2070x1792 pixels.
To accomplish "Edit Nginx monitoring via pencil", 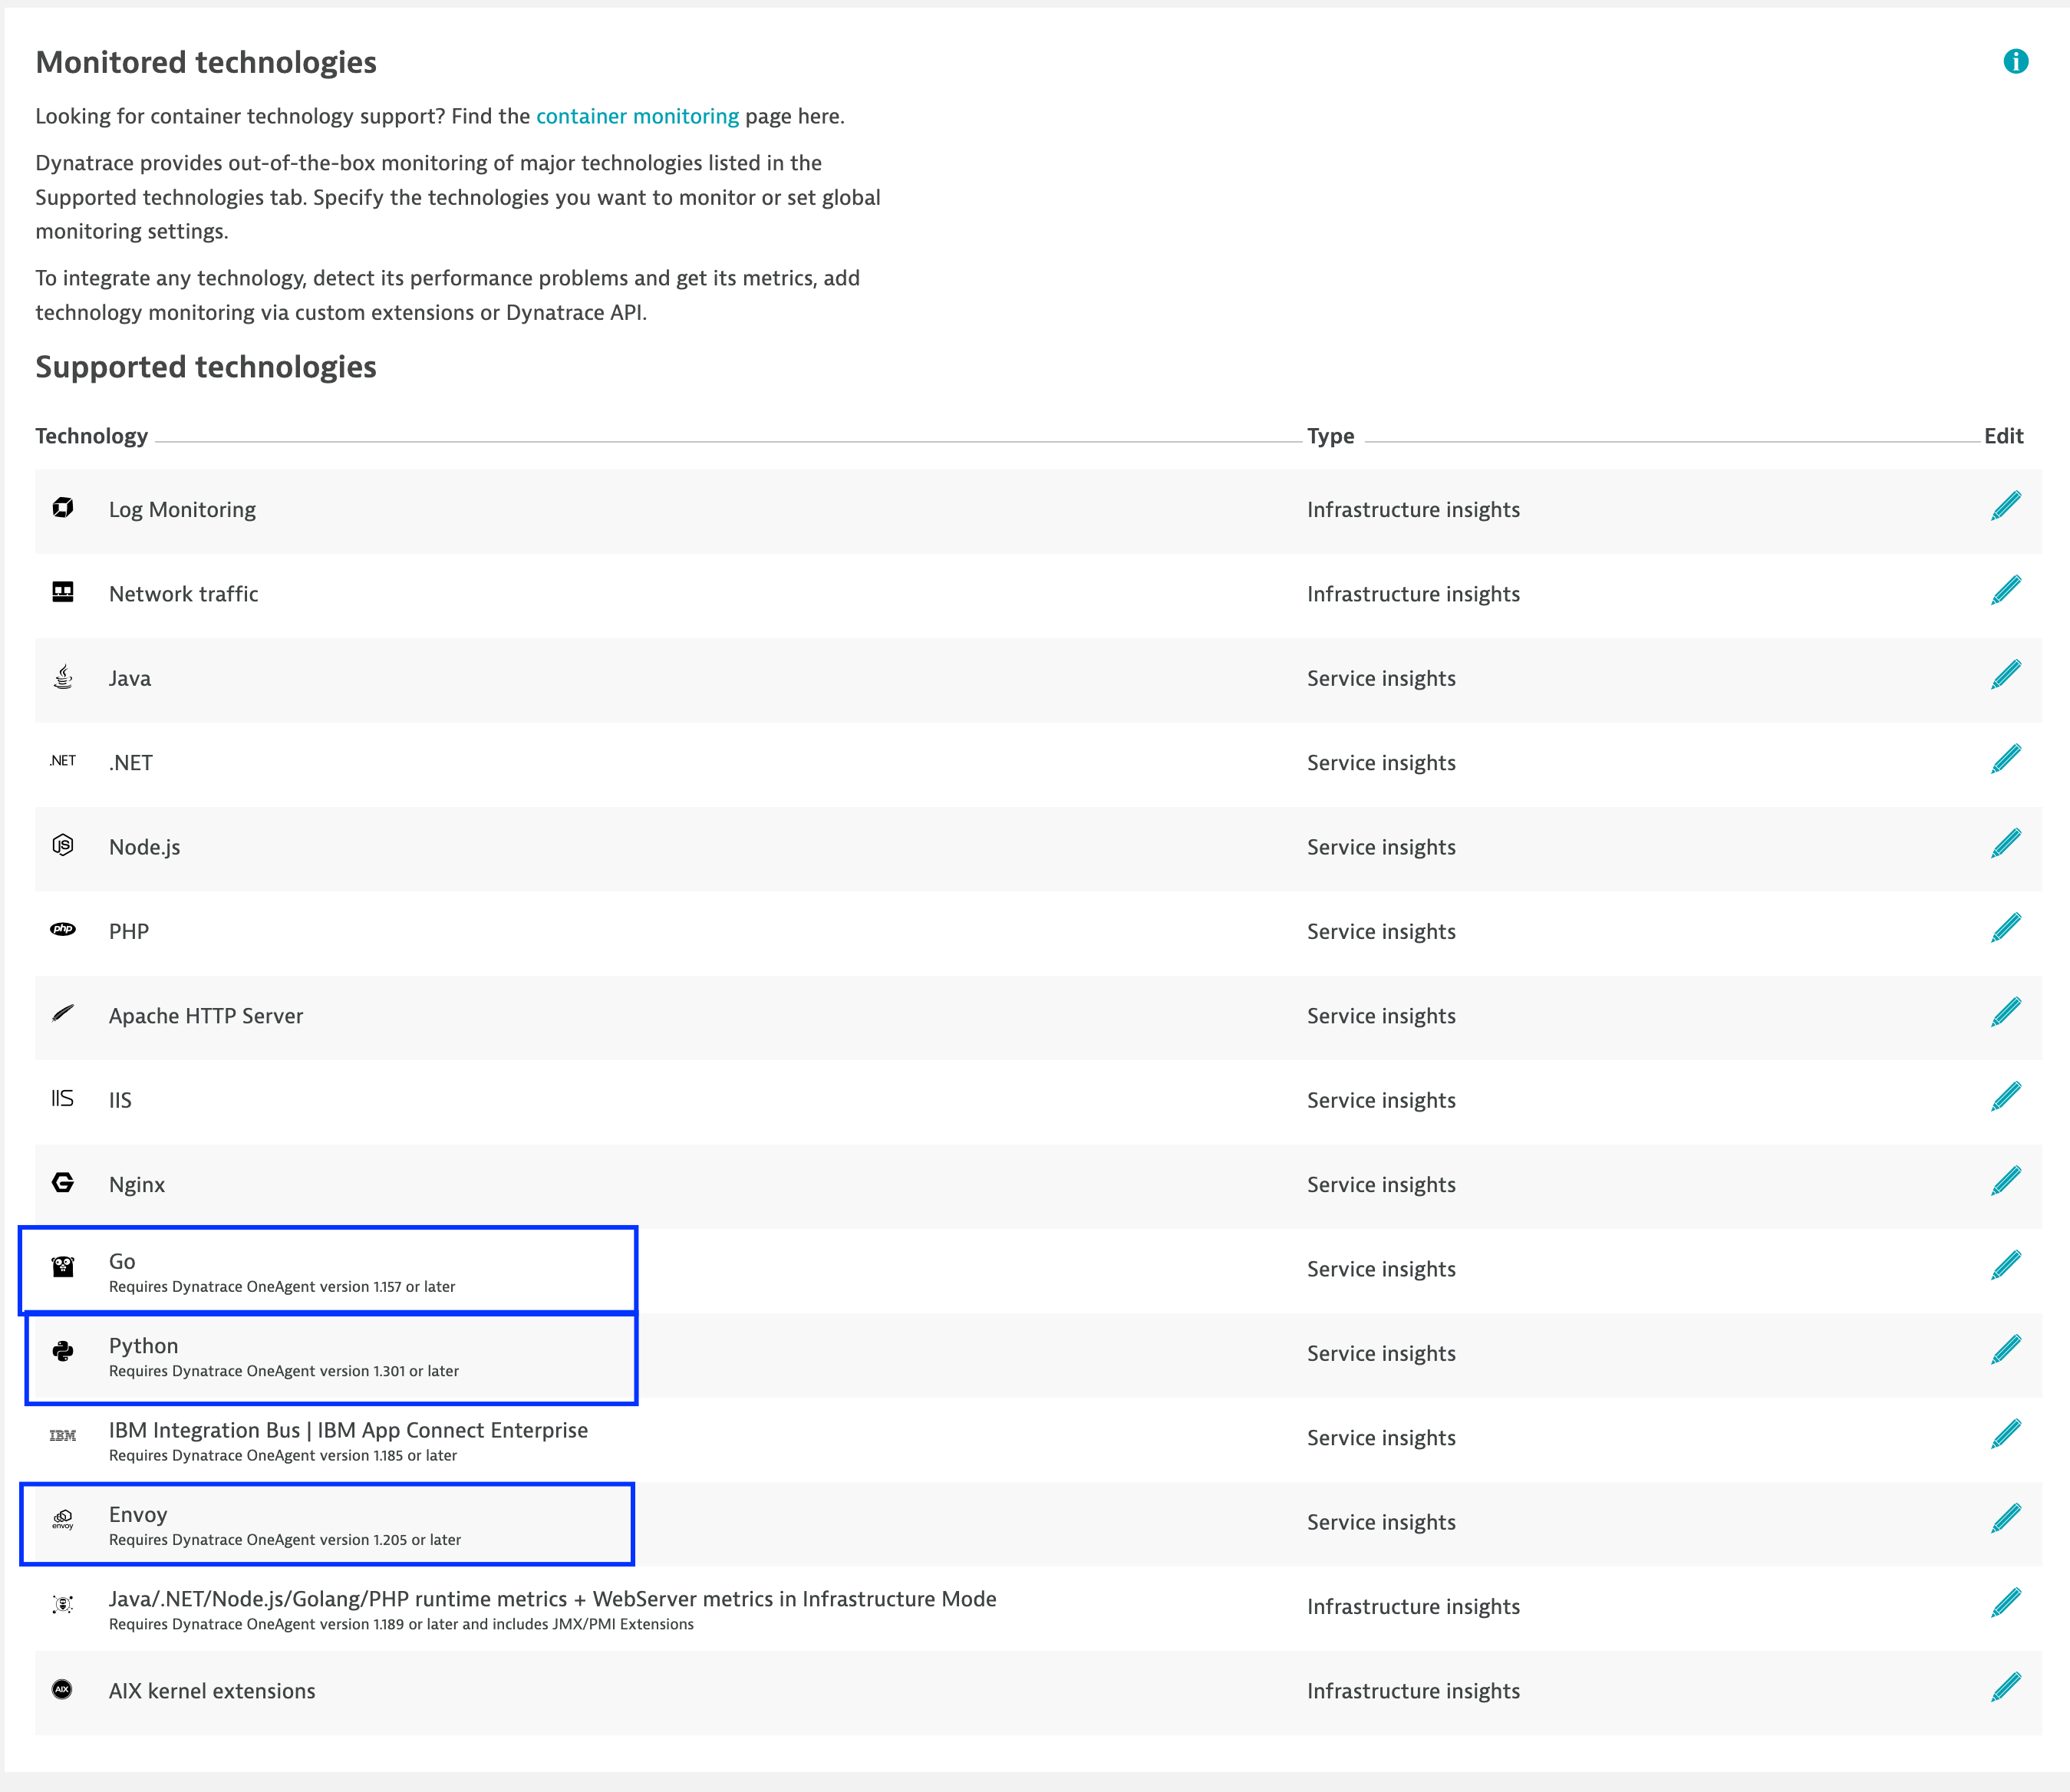I will coord(2005,1182).
